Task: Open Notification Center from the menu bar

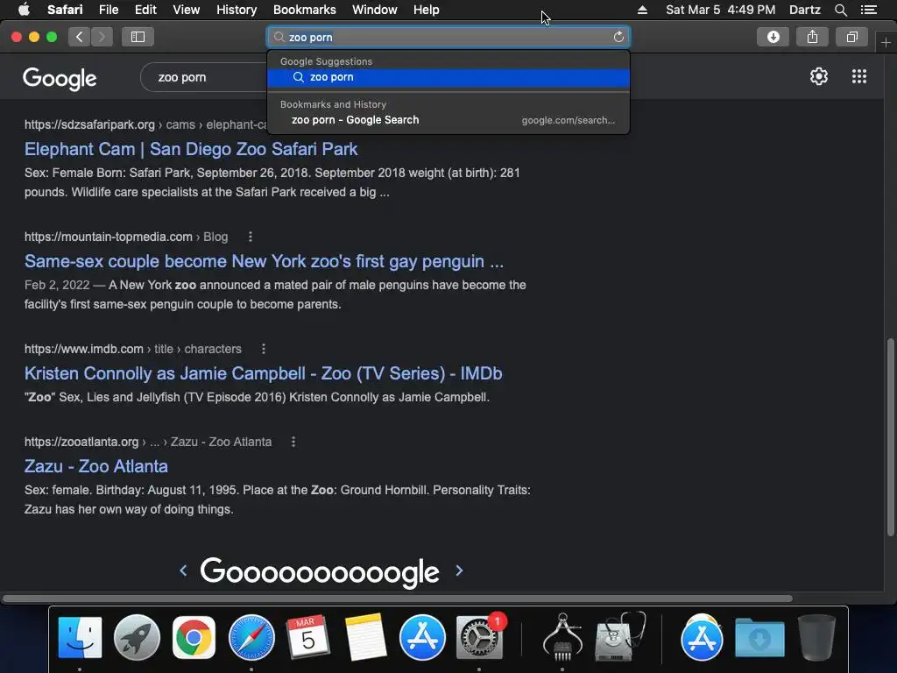Action: pos(868,10)
